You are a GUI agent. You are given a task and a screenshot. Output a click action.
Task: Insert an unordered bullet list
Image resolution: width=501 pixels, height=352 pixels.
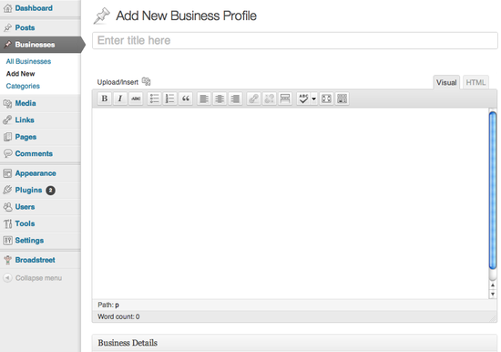coord(154,98)
